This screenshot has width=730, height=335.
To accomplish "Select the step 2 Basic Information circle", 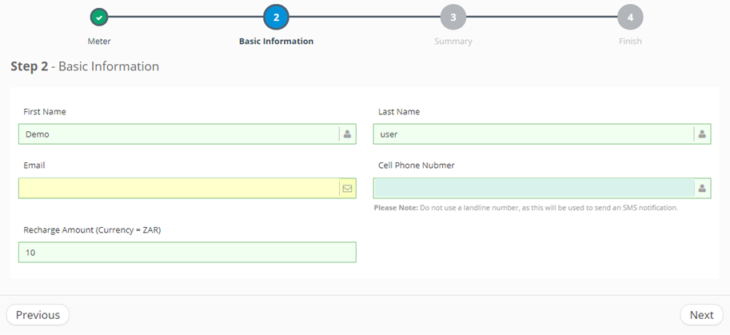I will pos(276,17).
